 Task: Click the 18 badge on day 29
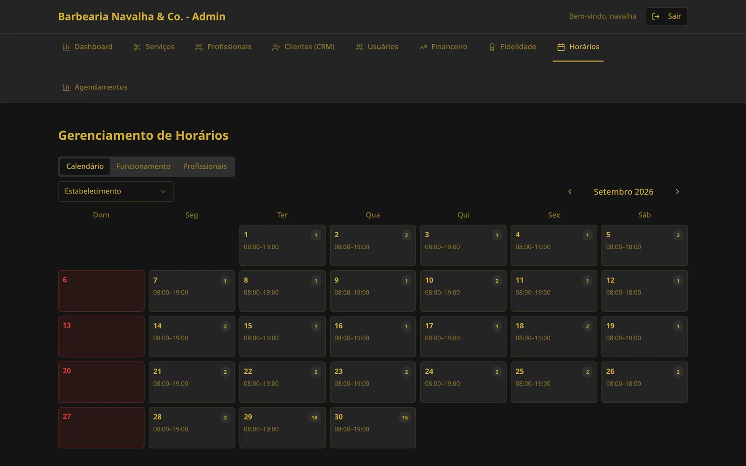coord(315,418)
